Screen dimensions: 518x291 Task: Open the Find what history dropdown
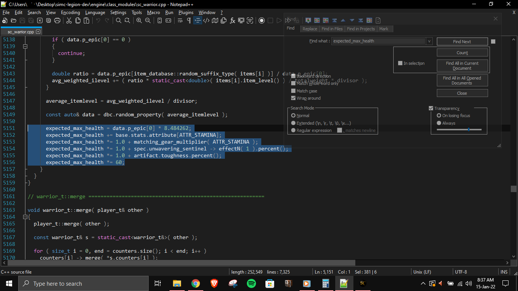(429, 41)
